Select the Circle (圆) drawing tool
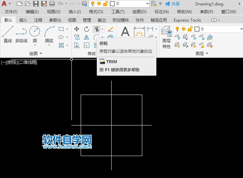Viewport: 243px width, 178px height. (x=35, y=31)
